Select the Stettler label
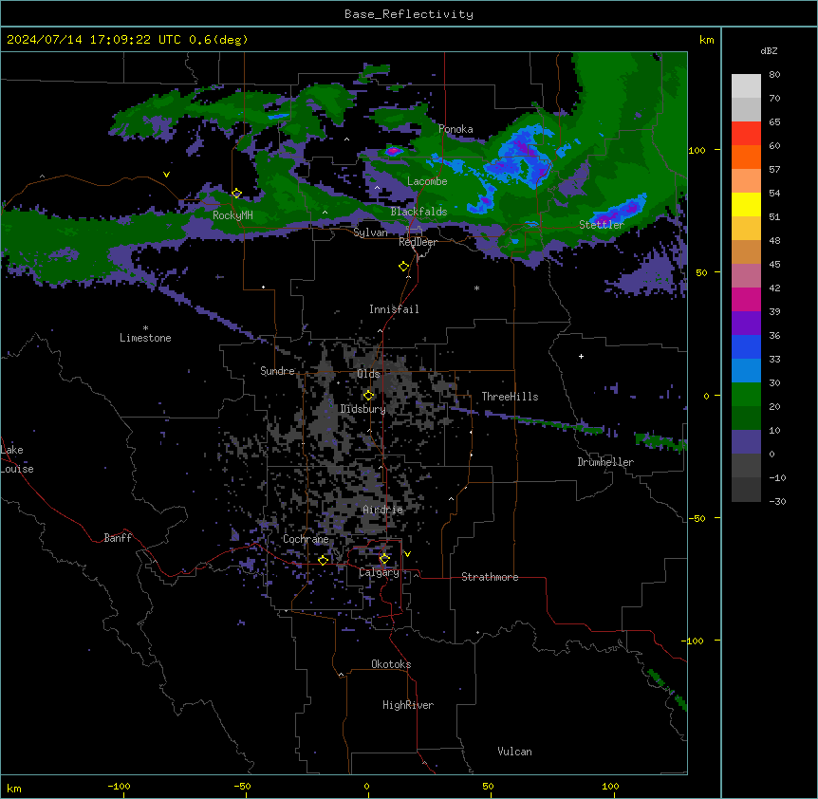The height and width of the screenshot is (799, 818). (602, 225)
